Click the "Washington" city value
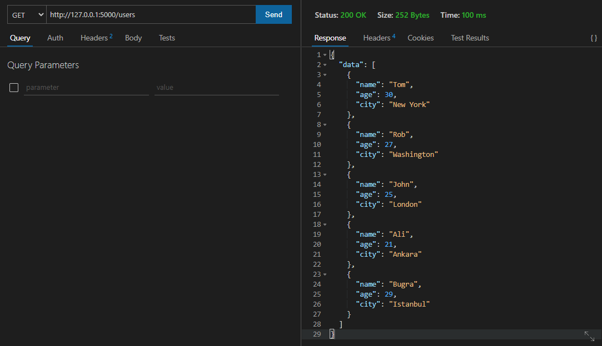 pyautogui.click(x=414, y=154)
